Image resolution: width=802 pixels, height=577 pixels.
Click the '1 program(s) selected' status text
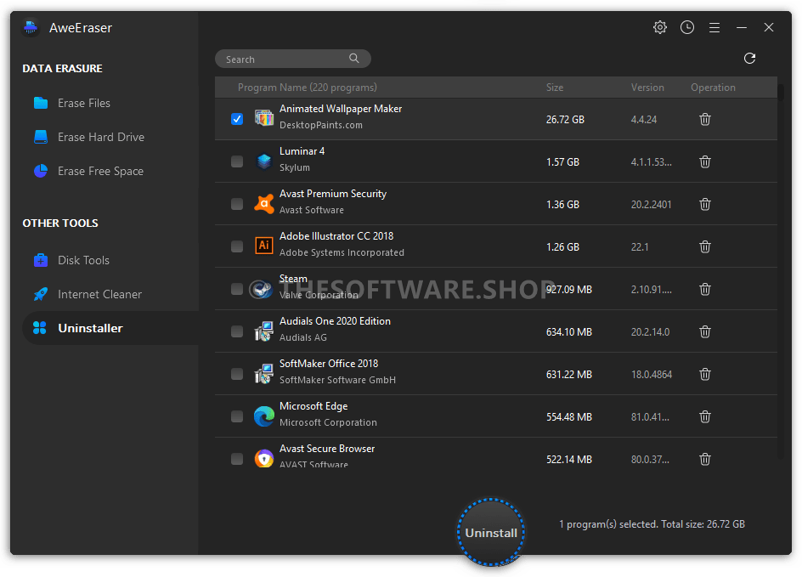pyautogui.click(x=652, y=524)
